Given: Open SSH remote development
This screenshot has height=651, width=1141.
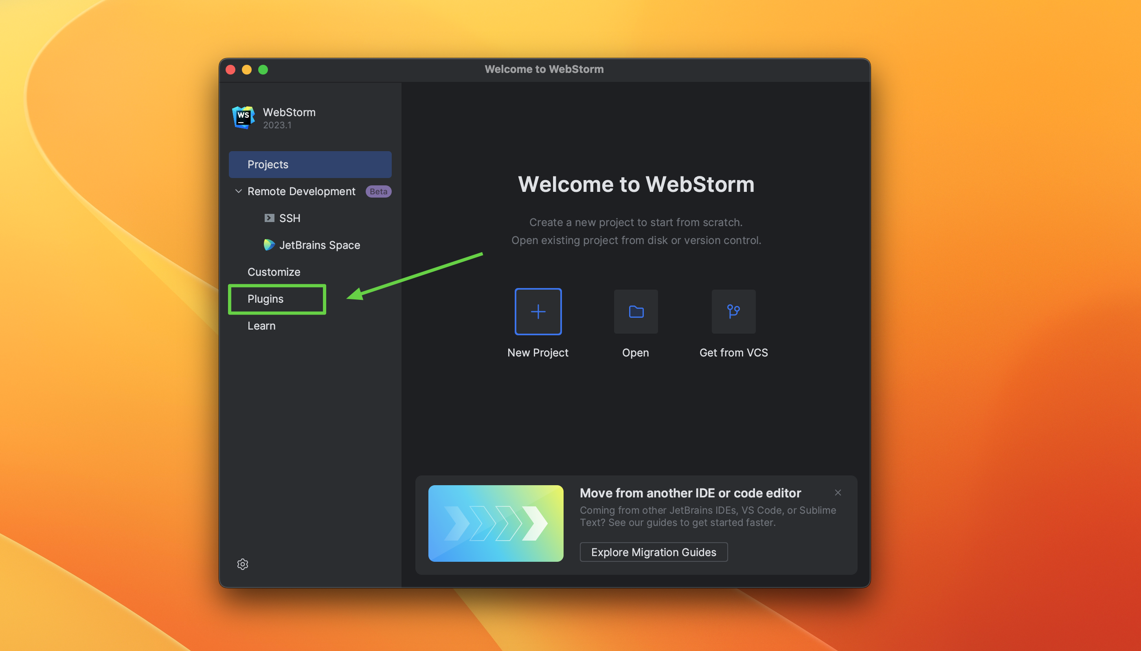Looking at the screenshot, I should [290, 218].
